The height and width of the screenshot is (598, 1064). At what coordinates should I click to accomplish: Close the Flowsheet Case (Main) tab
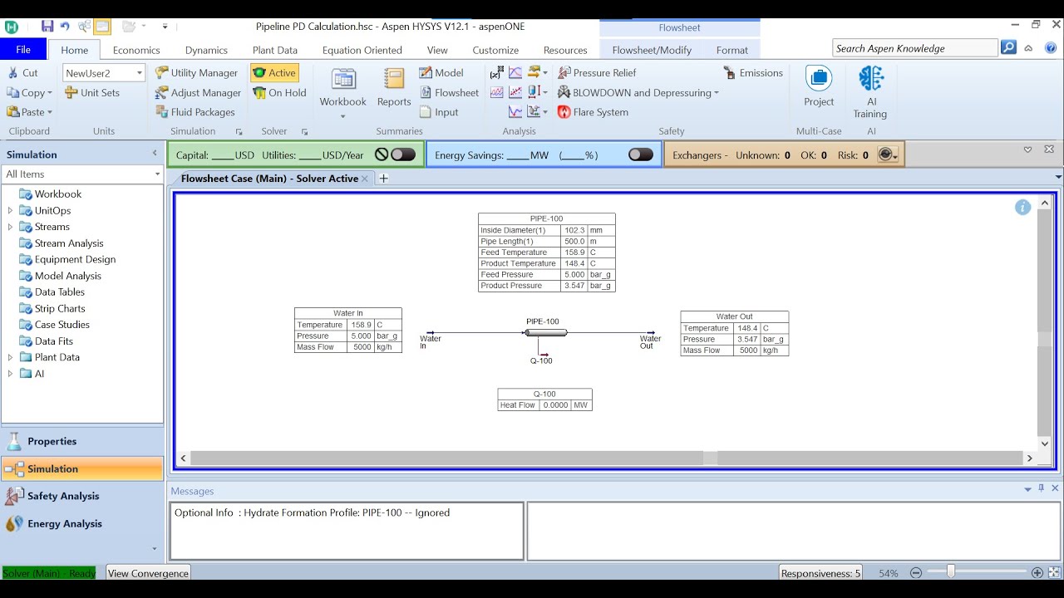point(364,179)
